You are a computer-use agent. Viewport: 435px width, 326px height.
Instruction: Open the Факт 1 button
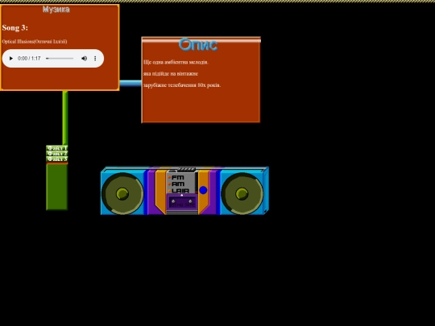coord(57,148)
